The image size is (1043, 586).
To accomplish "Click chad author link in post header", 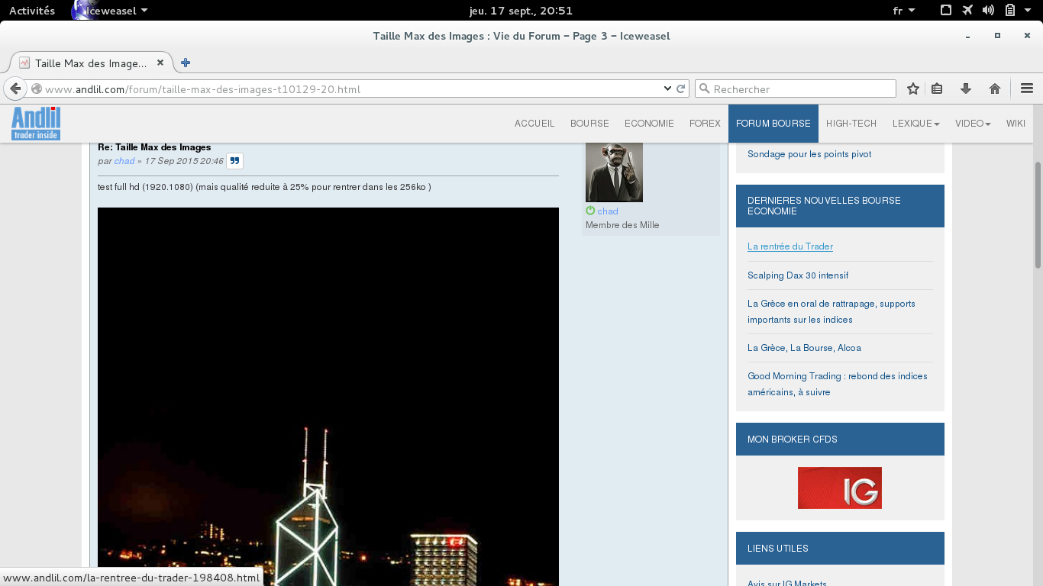I will tap(124, 161).
